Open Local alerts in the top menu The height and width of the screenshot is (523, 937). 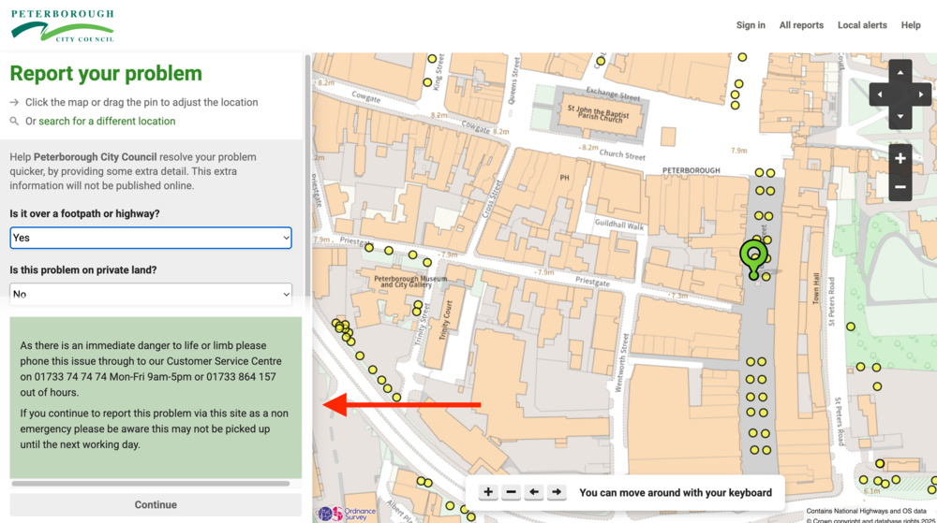(862, 25)
